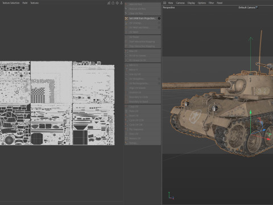Click the Perspective view label

pos(169,7)
